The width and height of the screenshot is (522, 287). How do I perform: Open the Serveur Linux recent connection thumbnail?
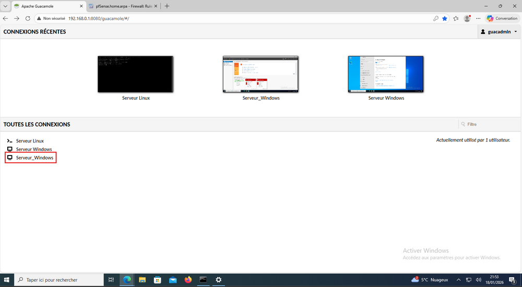pyautogui.click(x=135, y=74)
